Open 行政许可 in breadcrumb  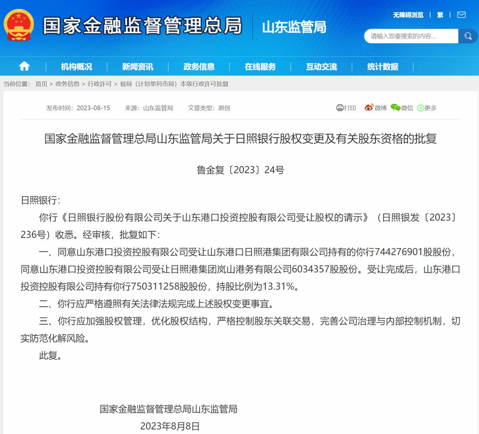[x=100, y=84]
